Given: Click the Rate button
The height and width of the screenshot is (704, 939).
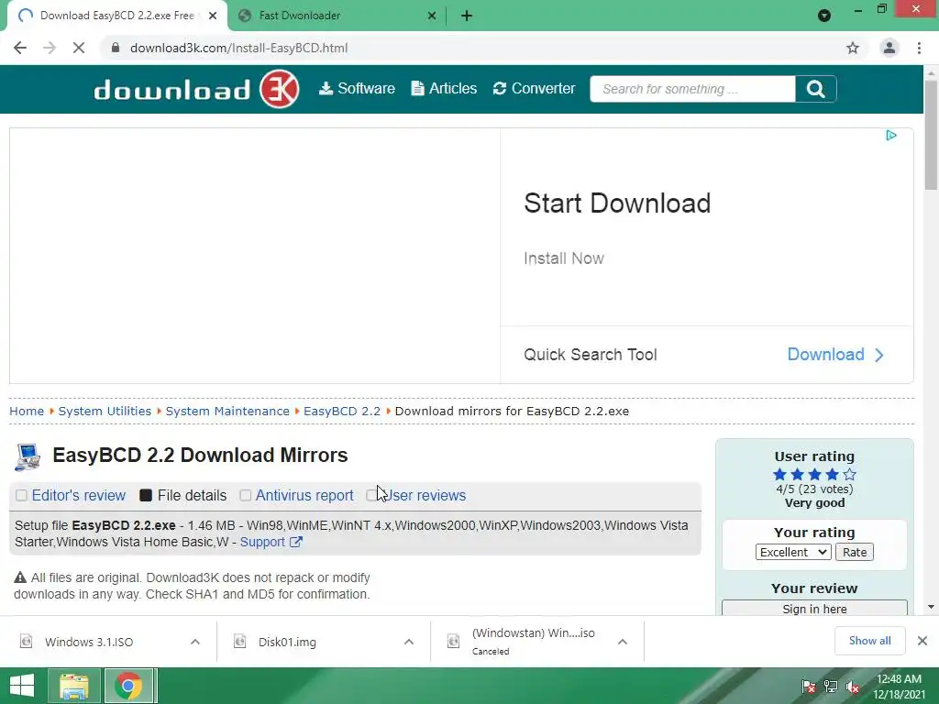Looking at the screenshot, I should pyautogui.click(x=855, y=552).
